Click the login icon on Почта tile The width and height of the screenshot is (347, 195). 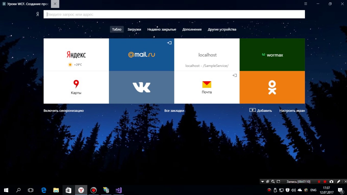235,75
